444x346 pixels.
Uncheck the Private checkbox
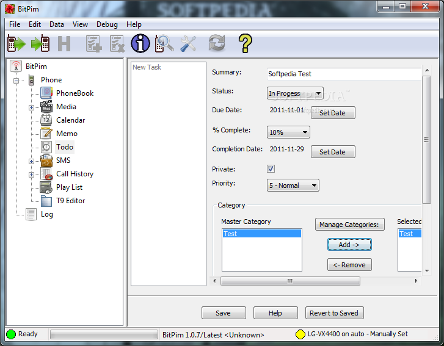[271, 169]
